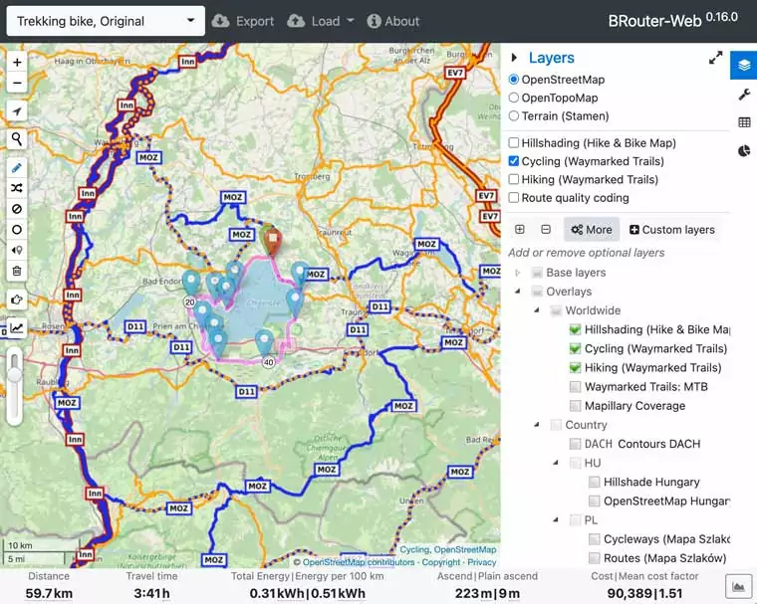Collapse the PL tree node
Viewport: 757px width, 604px height.
tap(556, 520)
